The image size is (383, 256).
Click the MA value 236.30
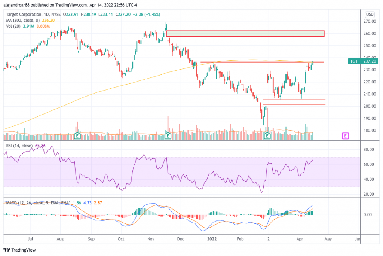click(48, 20)
